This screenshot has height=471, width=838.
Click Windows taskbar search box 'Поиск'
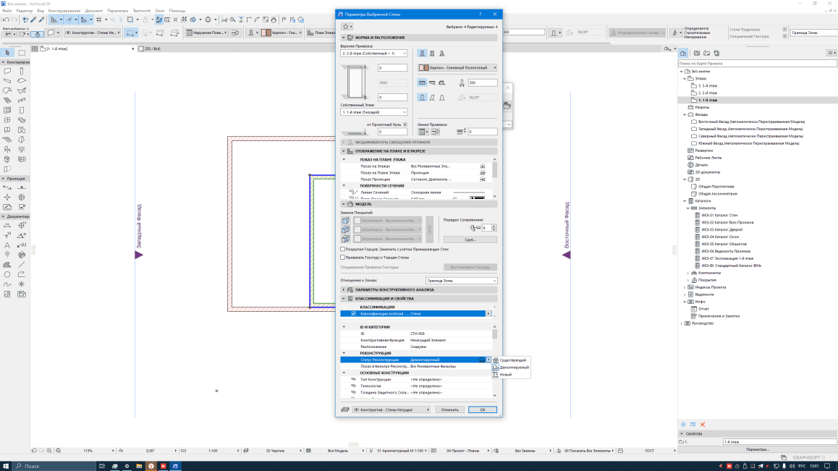pyautogui.click(x=54, y=466)
